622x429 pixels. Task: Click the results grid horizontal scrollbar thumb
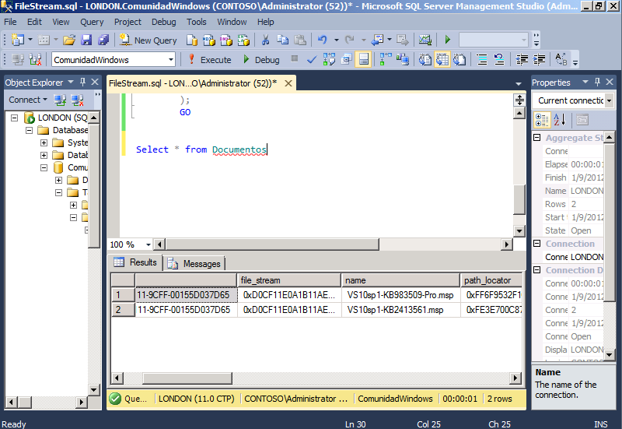click(x=187, y=378)
